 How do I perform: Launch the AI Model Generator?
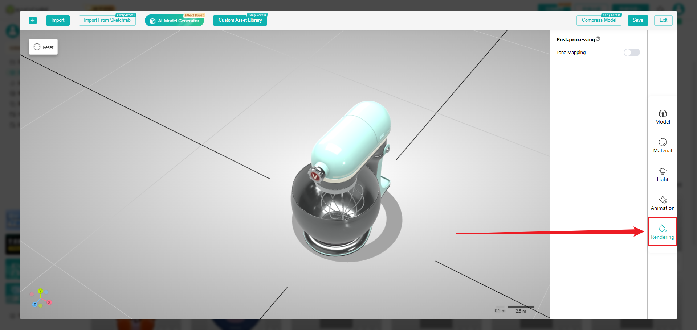pyautogui.click(x=174, y=21)
